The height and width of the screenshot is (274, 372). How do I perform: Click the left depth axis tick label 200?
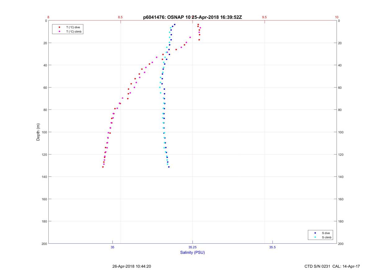click(x=44, y=244)
